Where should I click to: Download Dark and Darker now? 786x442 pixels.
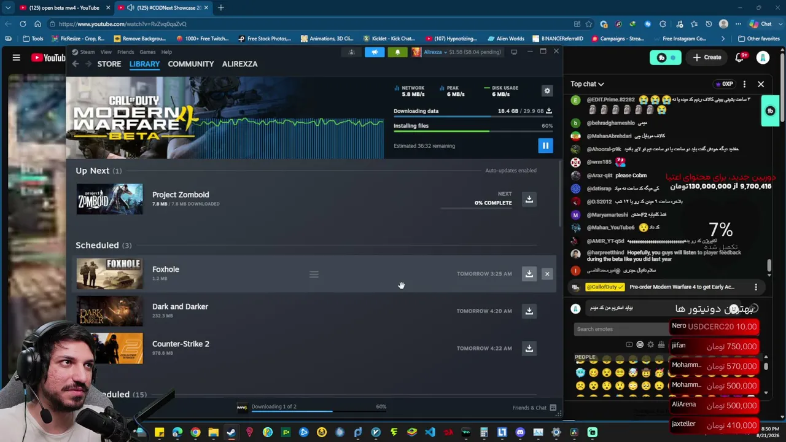pyautogui.click(x=529, y=311)
